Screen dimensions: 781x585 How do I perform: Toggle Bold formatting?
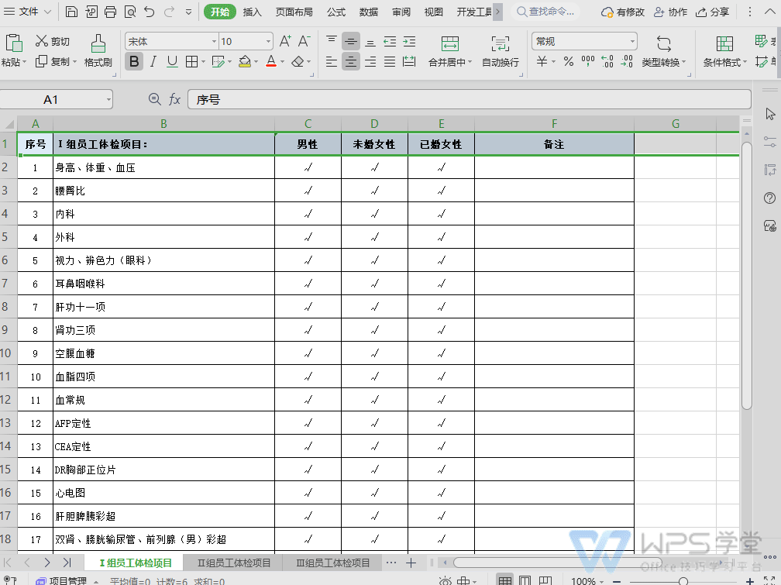(x=134, y=62)
